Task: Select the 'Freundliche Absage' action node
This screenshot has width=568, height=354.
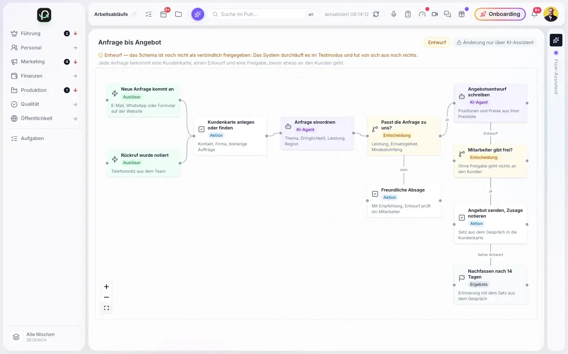Action: (404, 201)
